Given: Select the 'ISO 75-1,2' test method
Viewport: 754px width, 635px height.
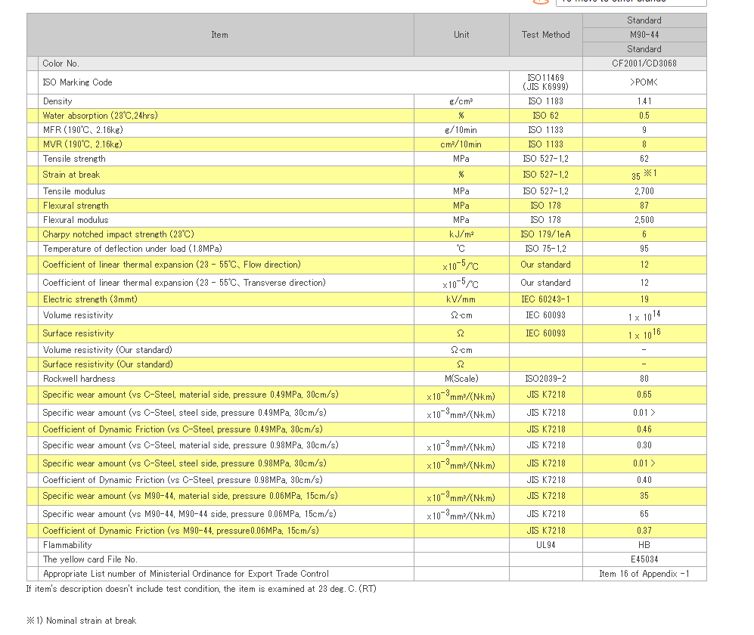Looking at the screenshot, I should pos(546,249).
